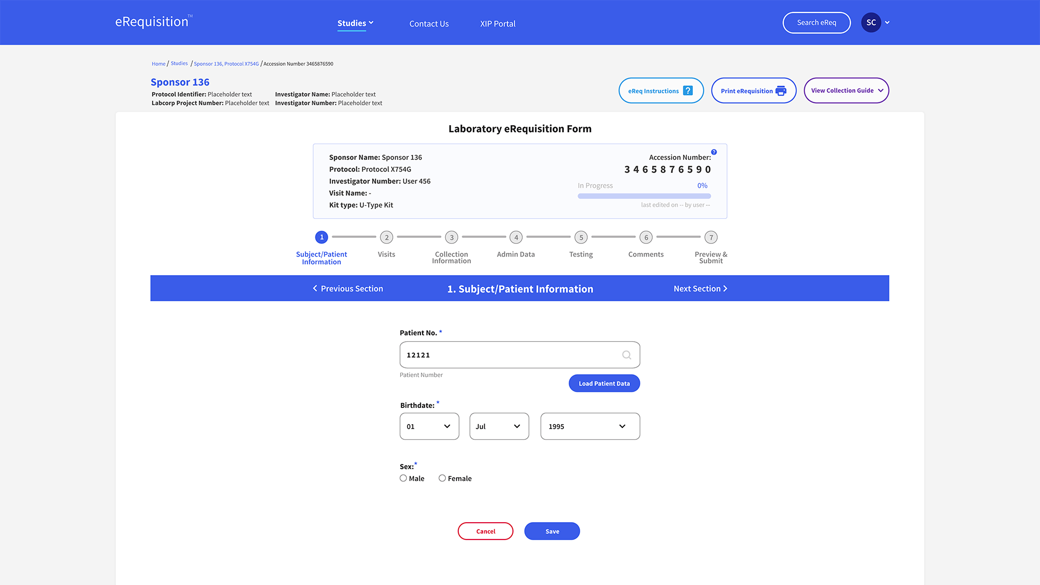Open the birthdate year dropdown
Screen dimensions: 1040x585
click(590, 426)
